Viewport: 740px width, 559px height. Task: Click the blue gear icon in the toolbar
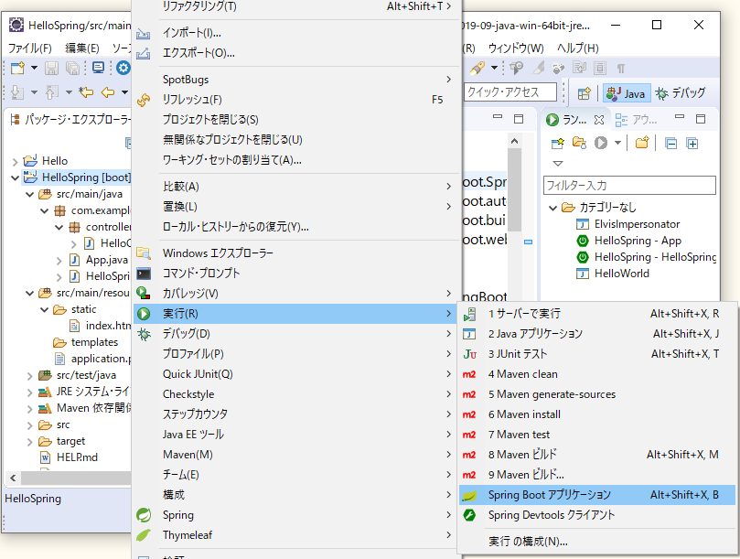coord(125,67)
